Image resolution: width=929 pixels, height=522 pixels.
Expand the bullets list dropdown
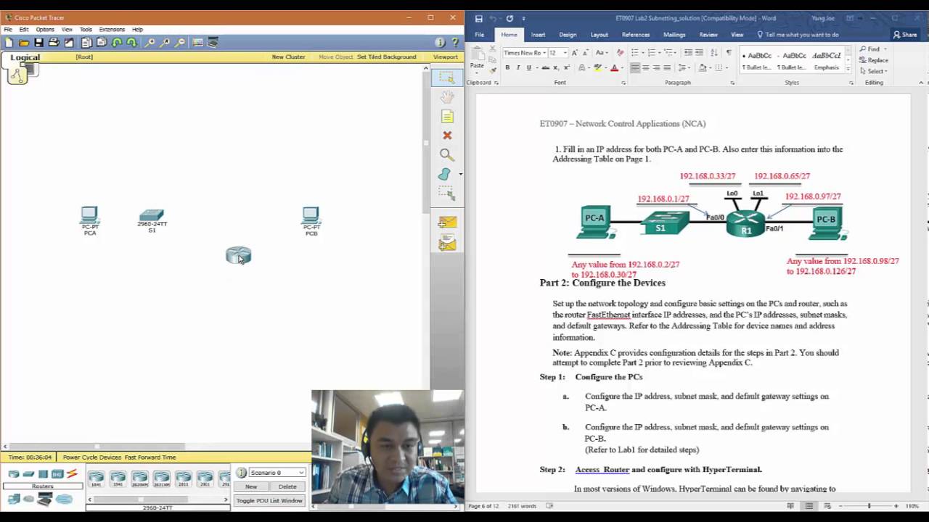[x=644, y=53]
